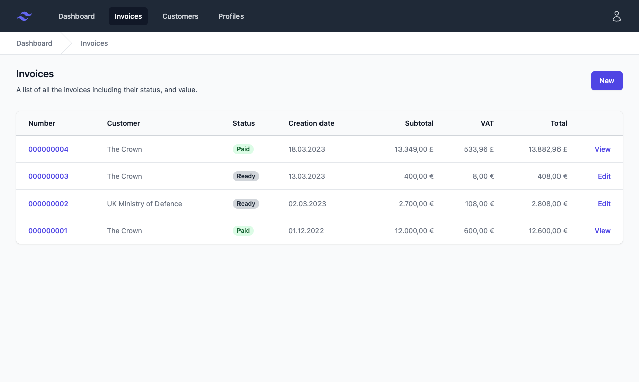
Task: Click the VAT value 8,00 €
Action: (483, 176)
